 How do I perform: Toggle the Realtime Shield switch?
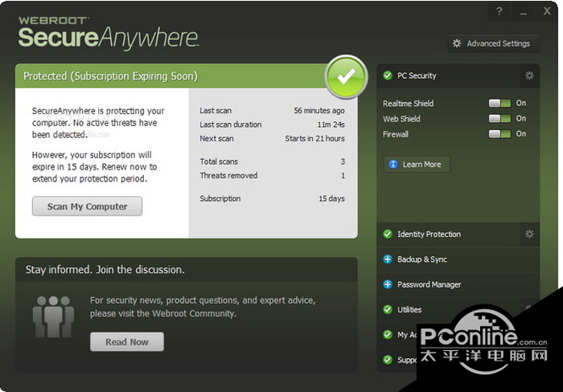499,104
